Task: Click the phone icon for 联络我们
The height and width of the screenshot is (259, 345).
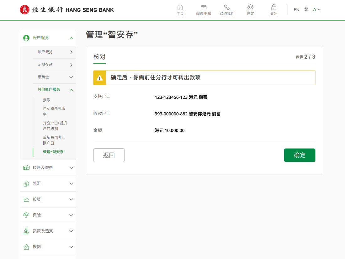Action: 227,7
